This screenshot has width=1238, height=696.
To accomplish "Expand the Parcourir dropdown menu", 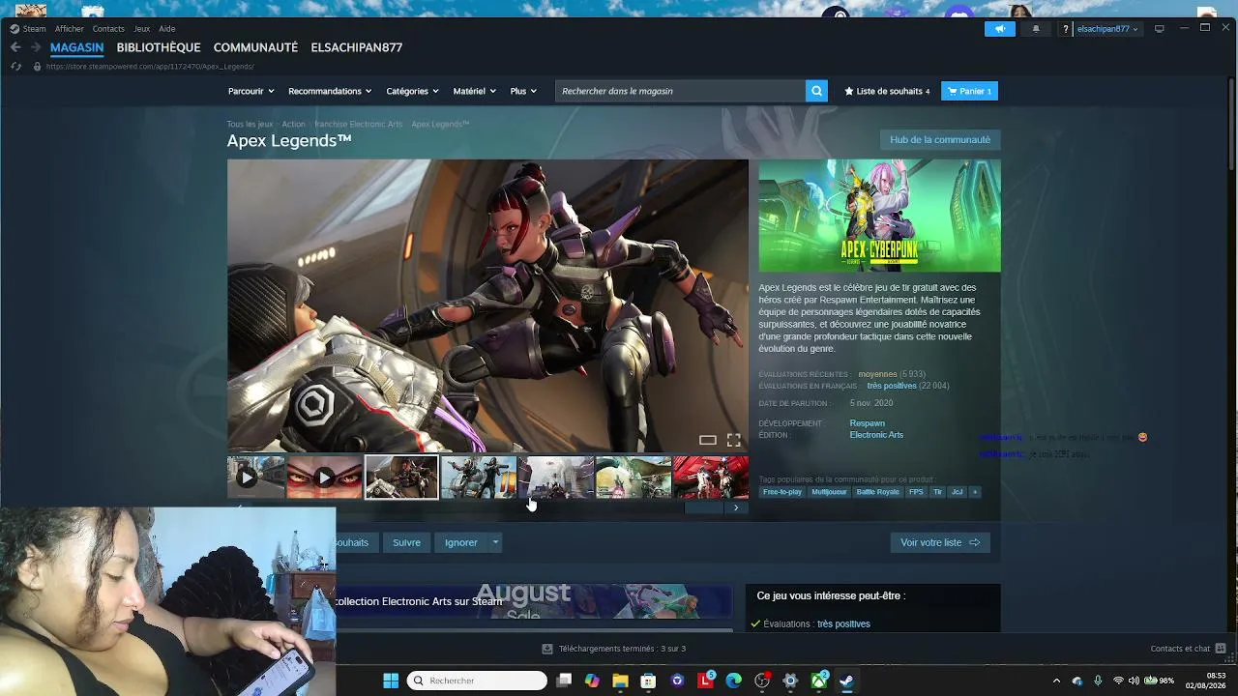I will [x=251, y=91].
